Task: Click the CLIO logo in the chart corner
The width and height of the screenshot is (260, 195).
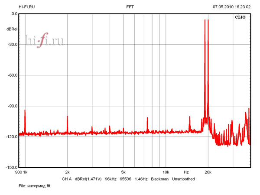Action: (x=240, y=18)
